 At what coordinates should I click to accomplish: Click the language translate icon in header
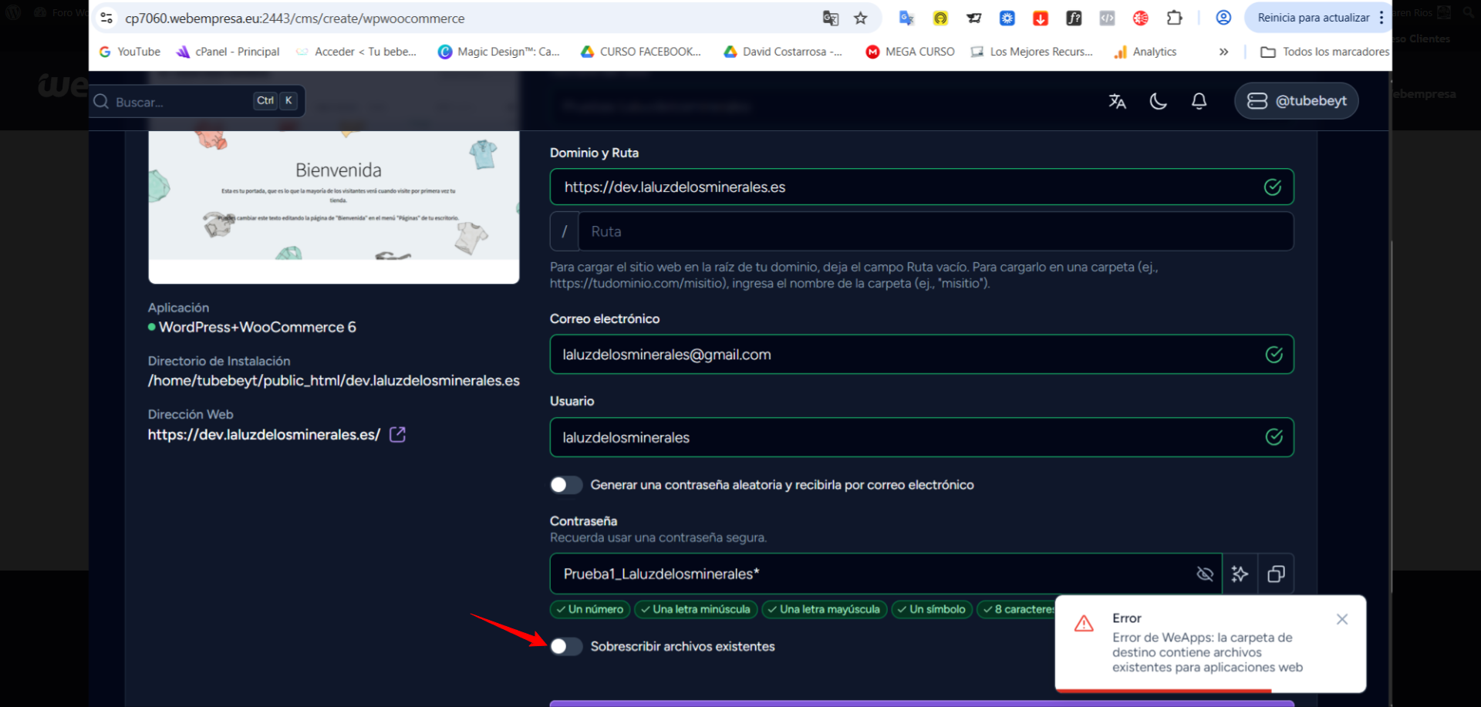(x=1117, y=101)
